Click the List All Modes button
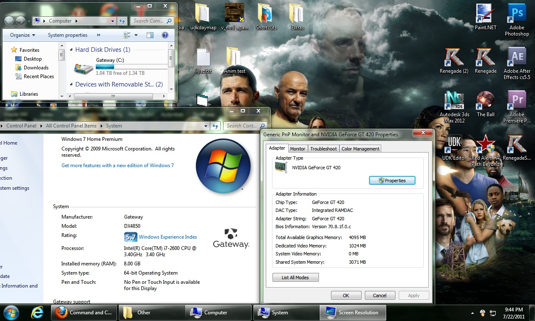 (x=296, y=278)
